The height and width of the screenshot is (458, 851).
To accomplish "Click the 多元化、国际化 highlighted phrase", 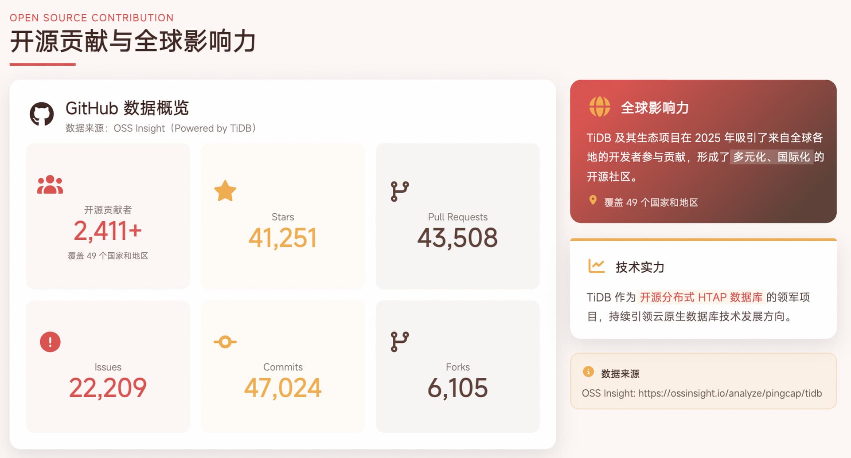I will [772, 157].
